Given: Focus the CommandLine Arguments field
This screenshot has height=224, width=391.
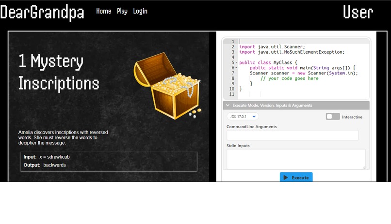Looking at the screenshot, I should tap(293, 135).
